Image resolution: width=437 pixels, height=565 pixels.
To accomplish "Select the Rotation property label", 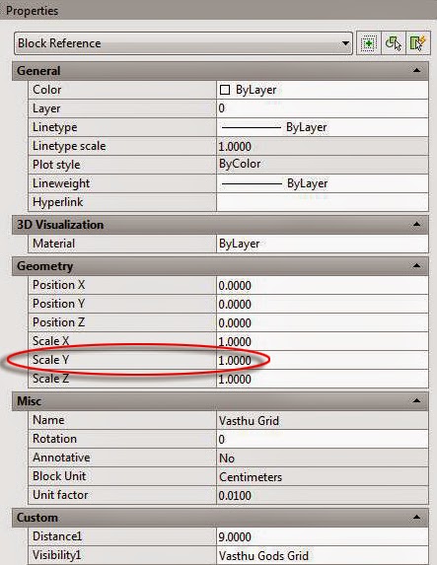I will pos(55,439).
